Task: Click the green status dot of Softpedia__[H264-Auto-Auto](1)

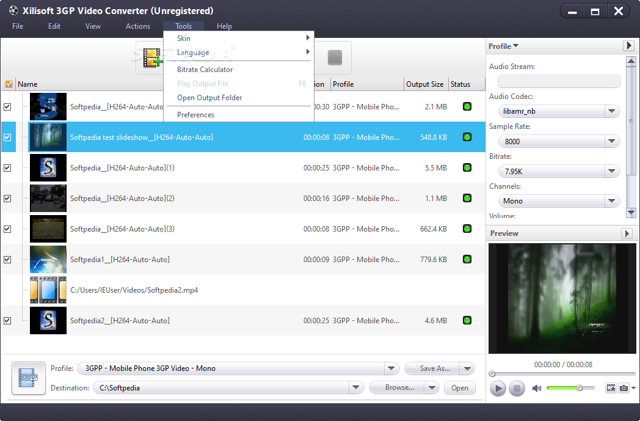Action: click(467, 168)
